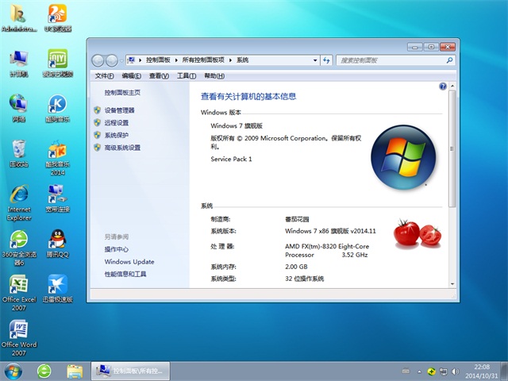Click the volume speaker tray icon

click(x=455, y=371)
